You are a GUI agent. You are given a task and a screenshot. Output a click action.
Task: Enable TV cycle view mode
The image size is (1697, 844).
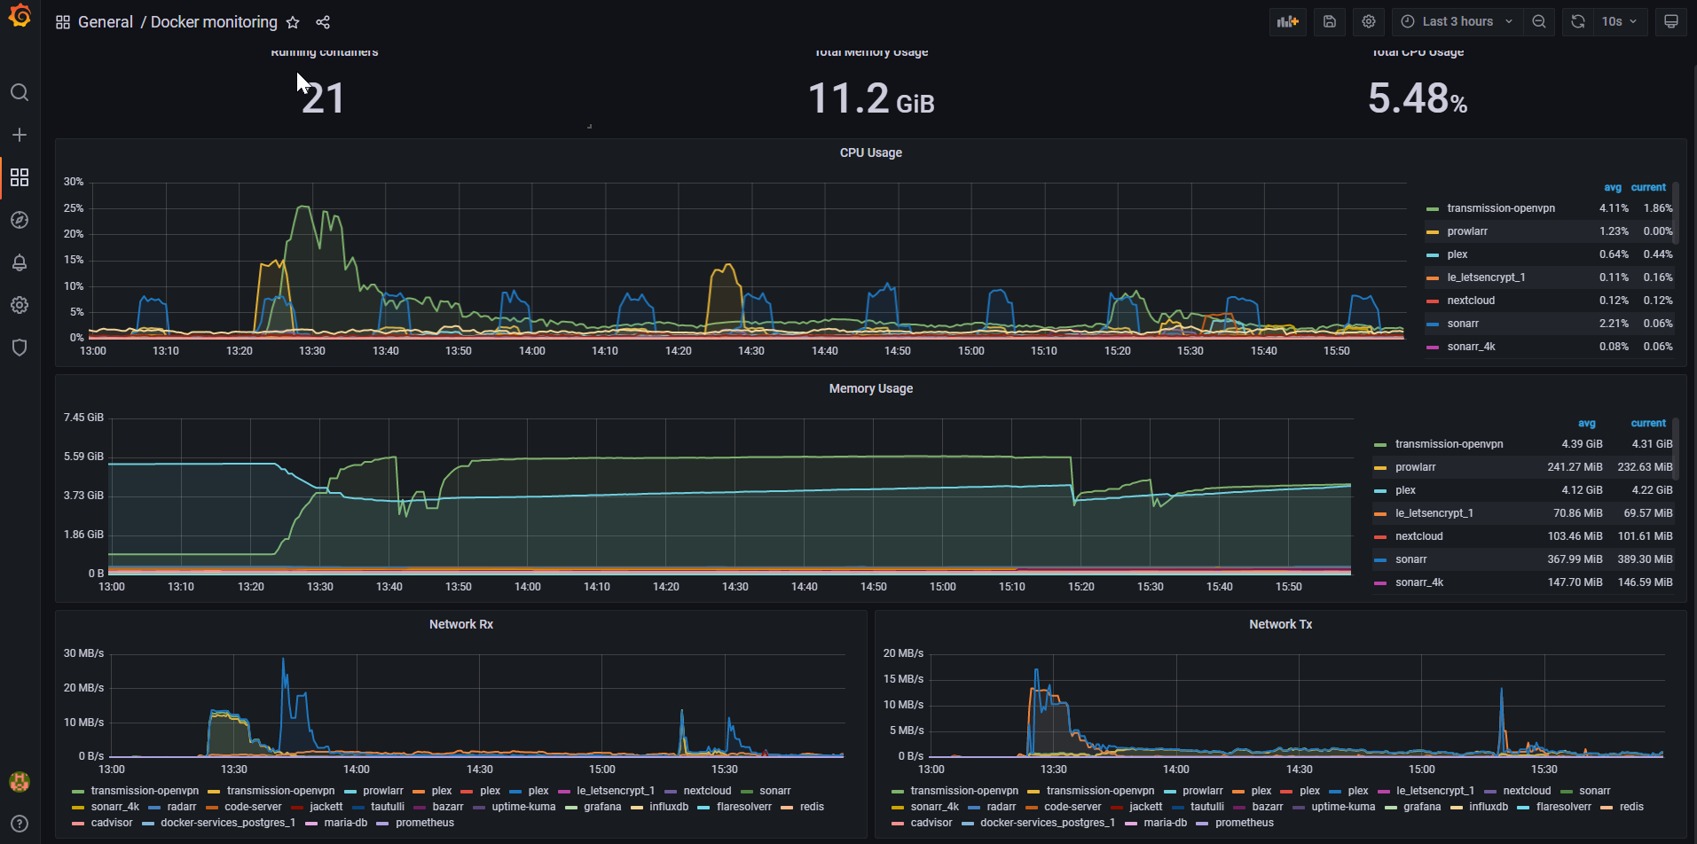(1671, 21)
